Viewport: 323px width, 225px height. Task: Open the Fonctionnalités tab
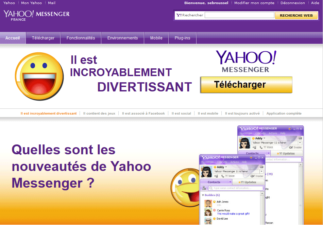(81, 38)
